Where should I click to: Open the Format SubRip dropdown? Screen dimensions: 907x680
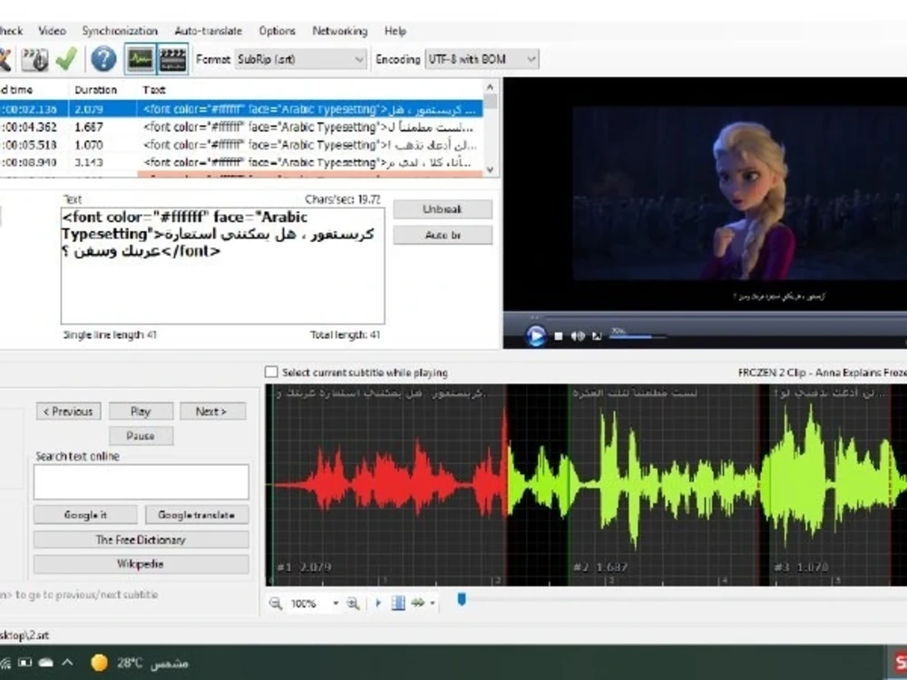pos(300,59)
